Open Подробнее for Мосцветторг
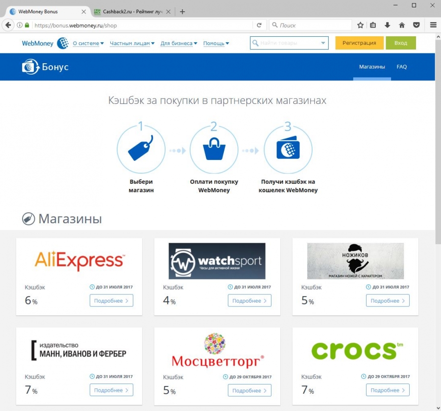 (249, 390)
